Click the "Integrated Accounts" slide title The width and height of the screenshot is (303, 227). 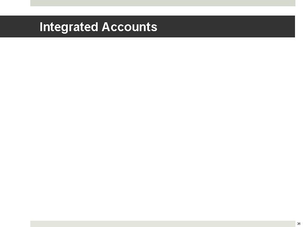coord(98,27)
